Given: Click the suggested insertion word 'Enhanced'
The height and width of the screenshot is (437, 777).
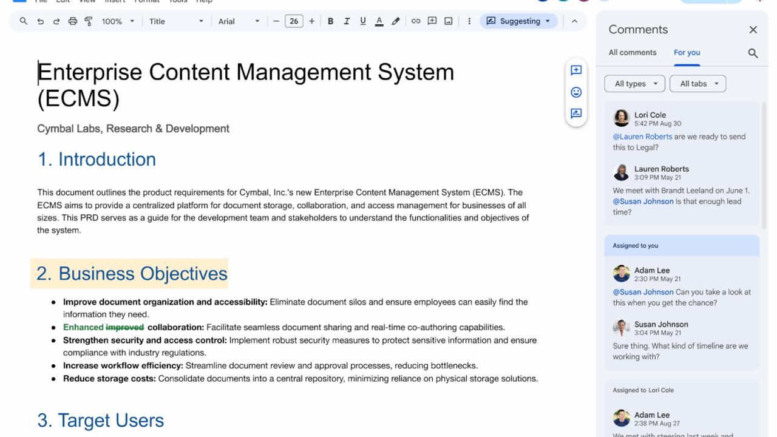Looking at the screenshot, I should (83, 327).
